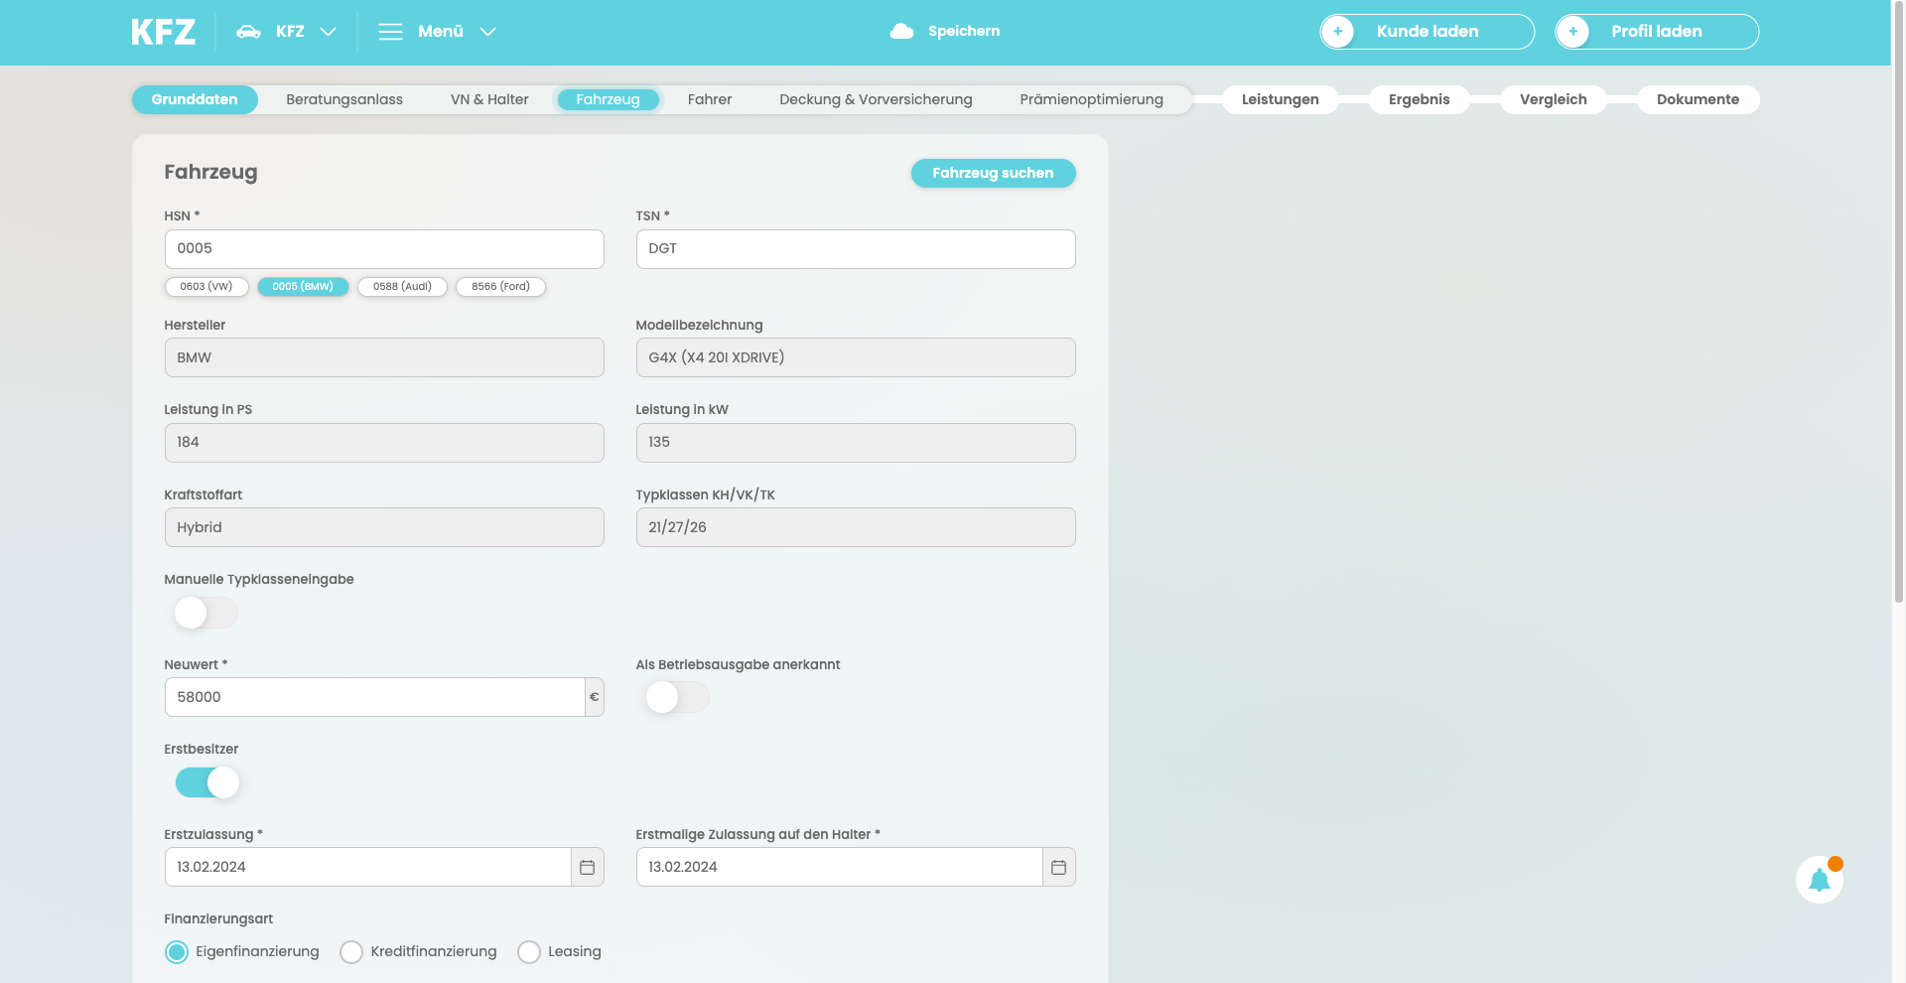Click the Modellbezeichnung field

coord(856,357)
